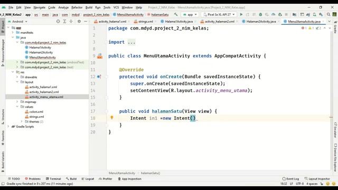Click the related XML file gutter icon on line 9
This screenshot has width=338, height=190.
click(100, 56)
